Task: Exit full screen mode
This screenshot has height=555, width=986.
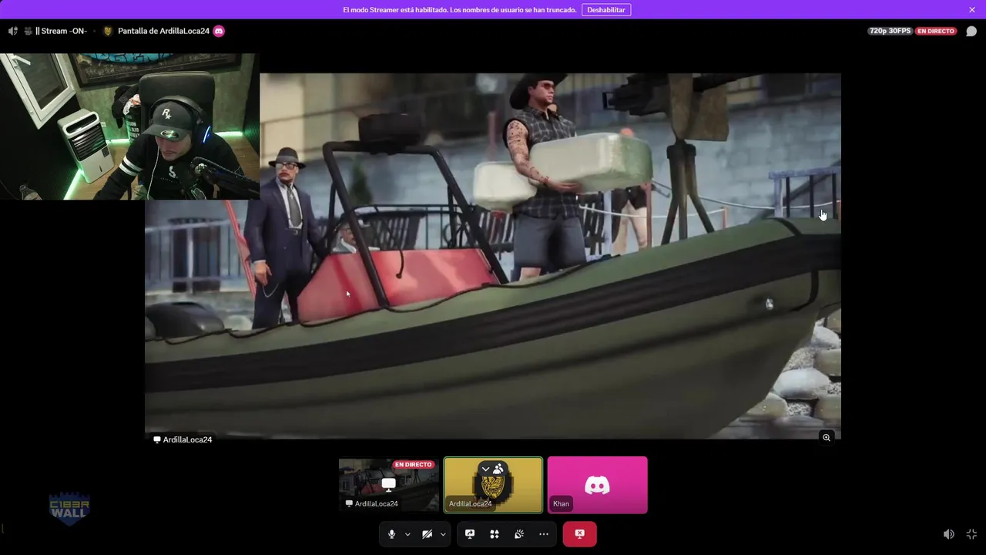Action: tap(971, 534)
